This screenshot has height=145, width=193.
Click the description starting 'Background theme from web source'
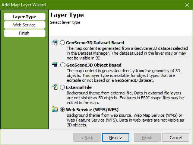[x=125, y=120]
